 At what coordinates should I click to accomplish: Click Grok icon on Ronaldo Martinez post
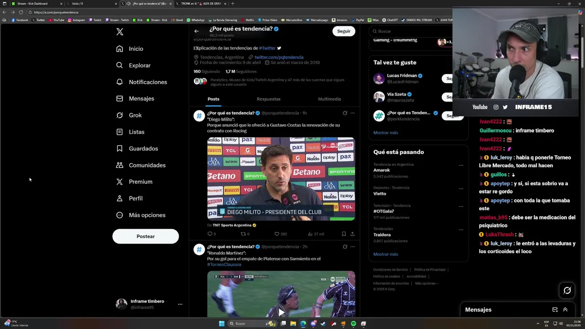click(x=345, y=247)
